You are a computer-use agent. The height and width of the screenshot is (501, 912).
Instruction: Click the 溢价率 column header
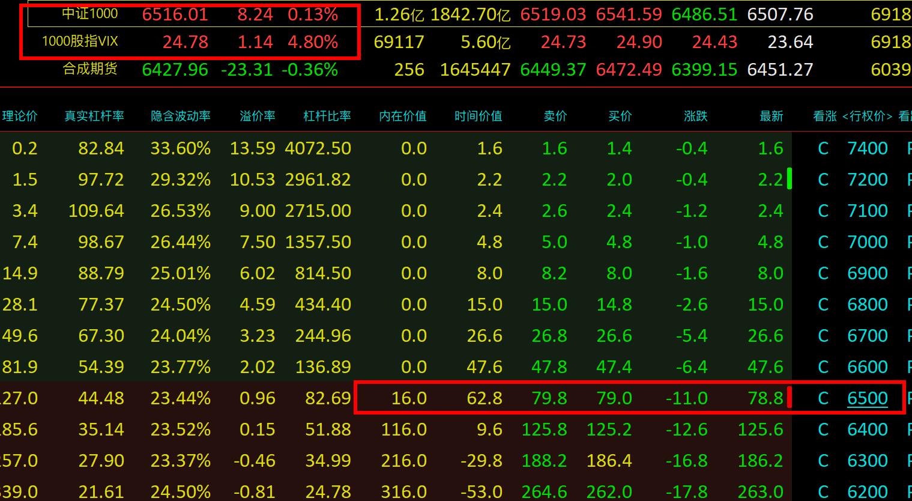pos(257,116)
